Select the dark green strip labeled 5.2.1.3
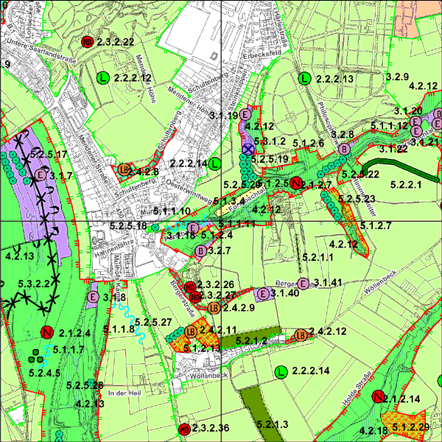This screenshot has height=442, width=442. click(x=262, y=413)
